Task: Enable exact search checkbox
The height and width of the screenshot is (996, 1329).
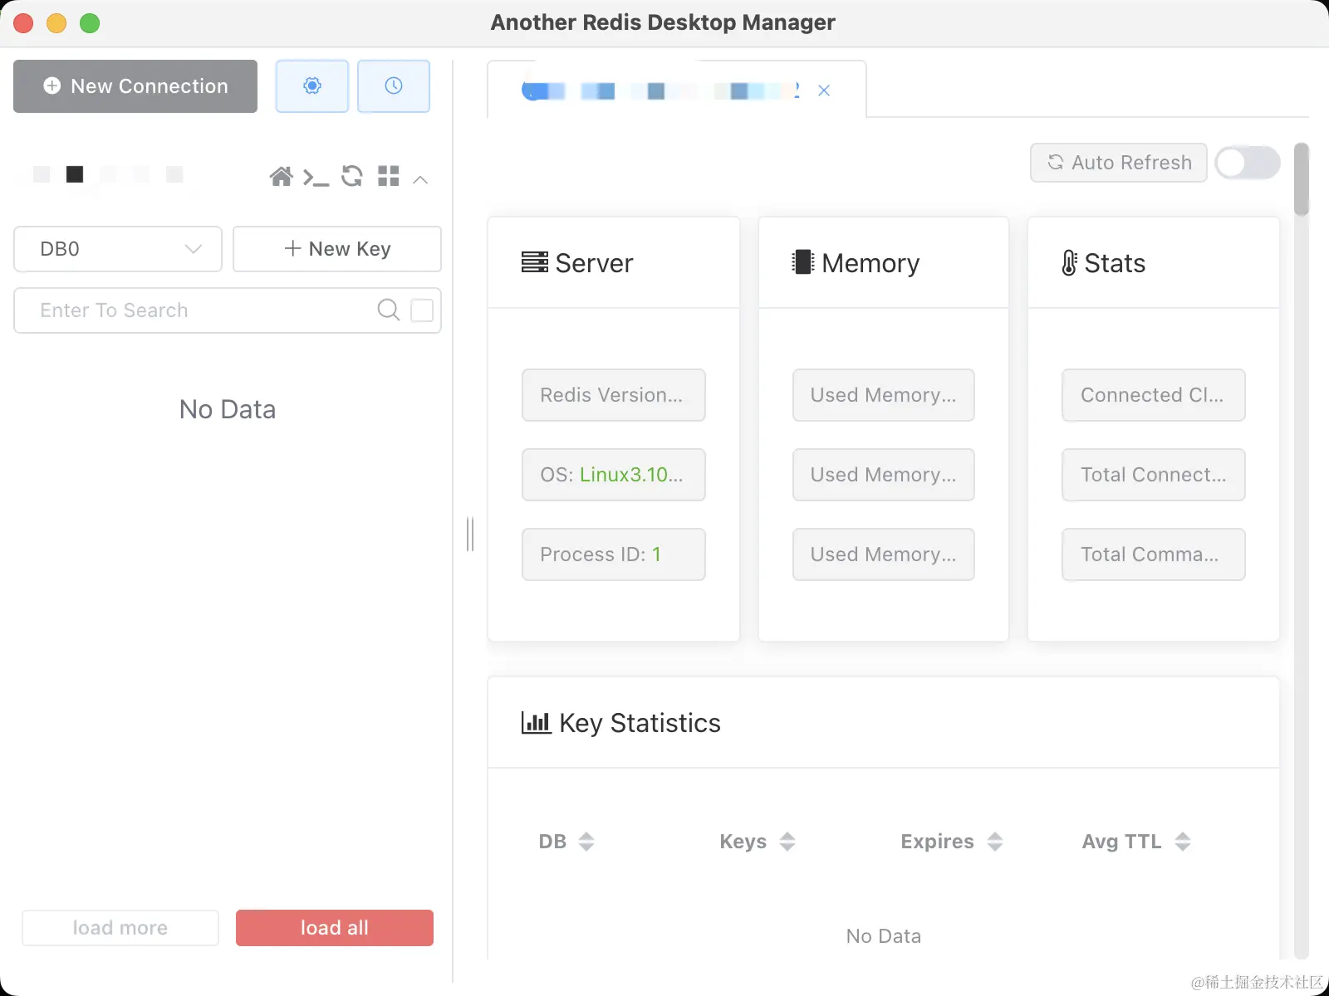Action: (422, 310)
